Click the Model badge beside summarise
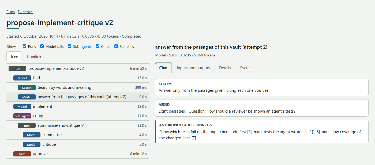Image resolution: width=375 pixels, height=165 pixels. (x=32, y=135)
